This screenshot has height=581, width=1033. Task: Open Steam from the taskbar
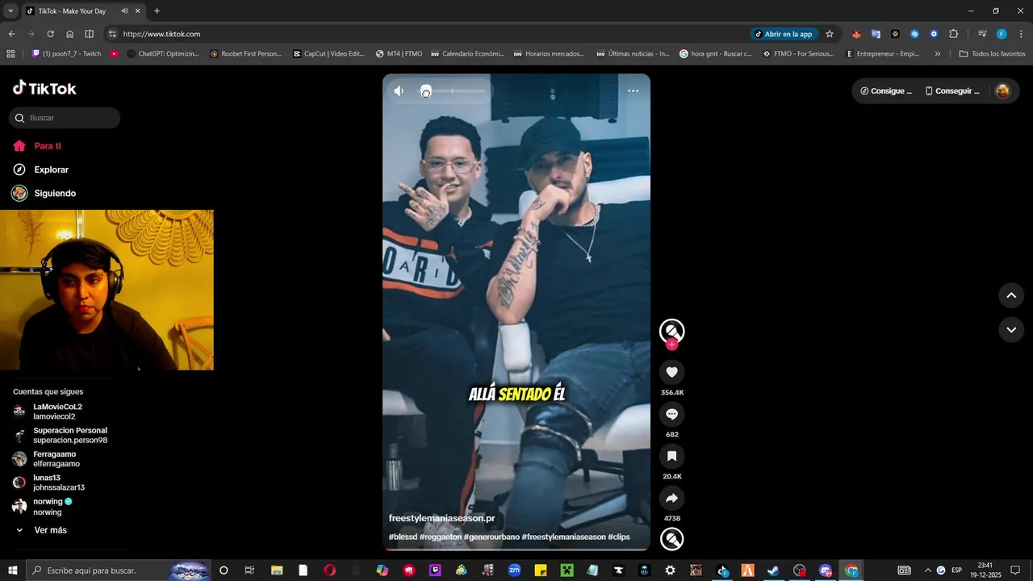coord(772,571)
